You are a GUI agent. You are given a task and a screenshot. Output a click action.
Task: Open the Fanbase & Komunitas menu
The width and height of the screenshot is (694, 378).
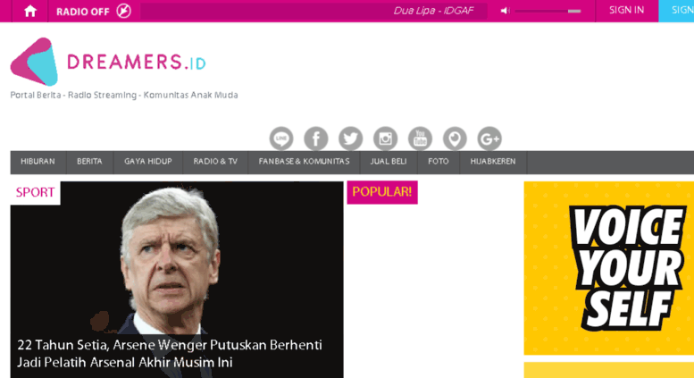point(304,162)
